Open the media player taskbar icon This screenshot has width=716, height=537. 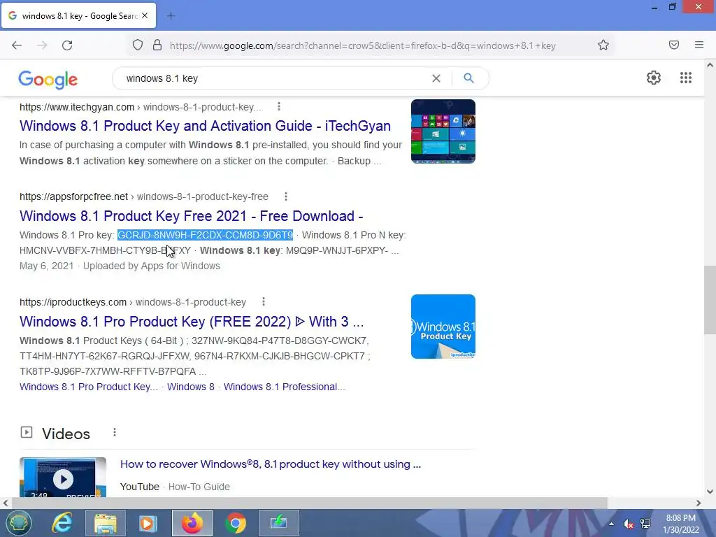point(148,523)
